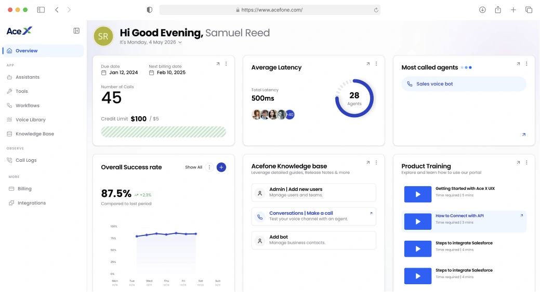540x292 pixels.
Task: Click the address bar URL field
Action: click(270, 10)
